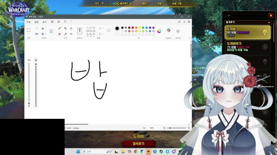The height and width of the screenshot is (155, 277).
Task: Open the selection options dropdown arrow
Action: pyautogui.click(x=29, y=34)
